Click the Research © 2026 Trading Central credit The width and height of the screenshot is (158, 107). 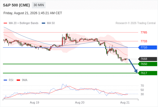136,23
